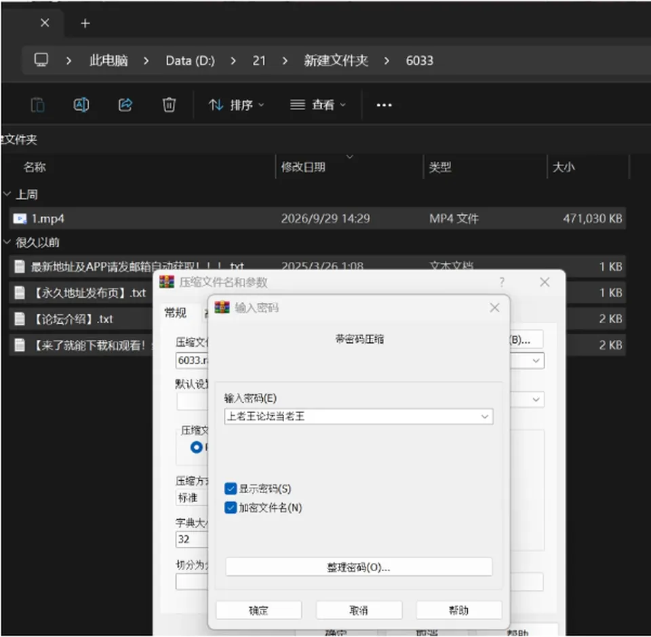Select the file 1.mp4
This screenshot has width=651, height=637.
(317, 218)
